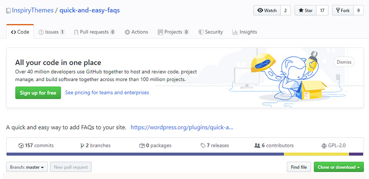Screen dimensions: 369x179
Task: Dismiss the sign-up banner
Action: point(344,62)
